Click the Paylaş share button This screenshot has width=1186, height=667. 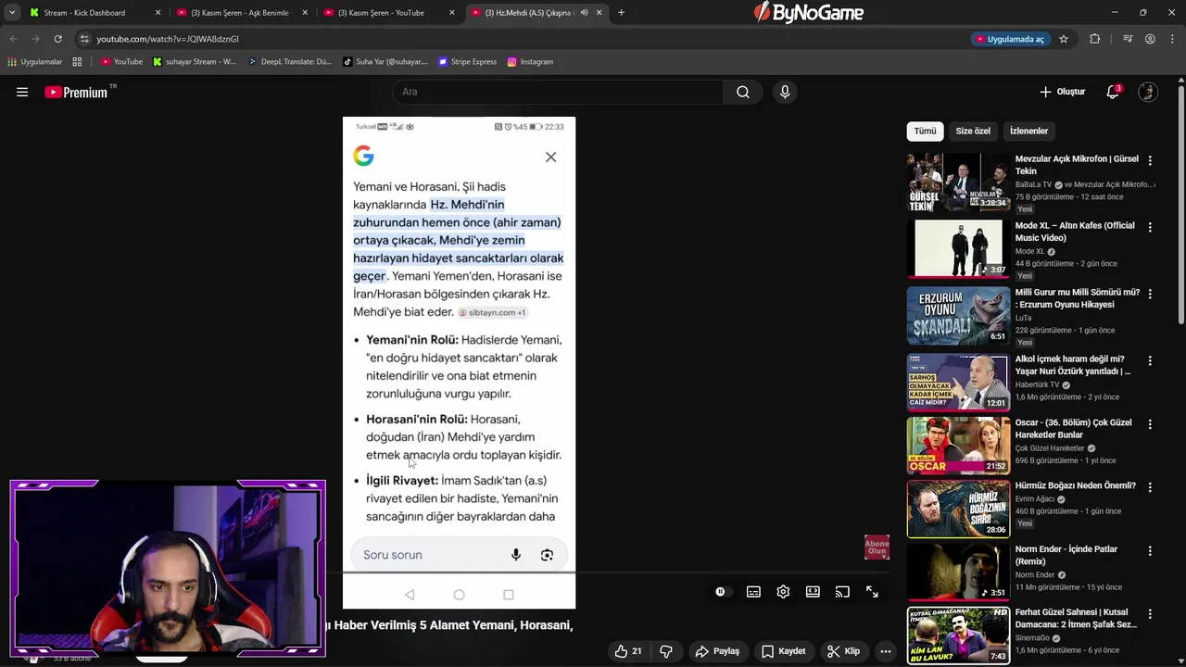pyautogui.click(x=717, y=651)
